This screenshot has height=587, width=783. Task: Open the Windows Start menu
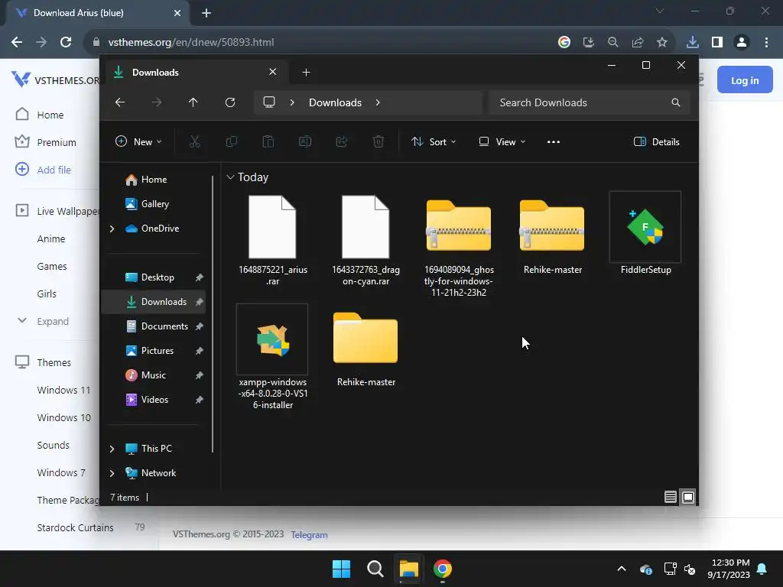click(x=342, y=569)
